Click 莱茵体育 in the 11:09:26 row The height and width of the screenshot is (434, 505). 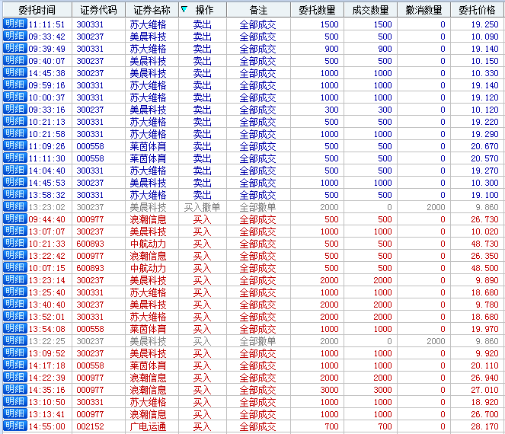[148, 146]
